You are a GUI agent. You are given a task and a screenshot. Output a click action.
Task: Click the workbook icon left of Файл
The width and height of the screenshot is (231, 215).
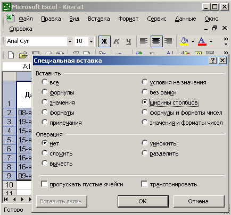(x=10, y=19)
